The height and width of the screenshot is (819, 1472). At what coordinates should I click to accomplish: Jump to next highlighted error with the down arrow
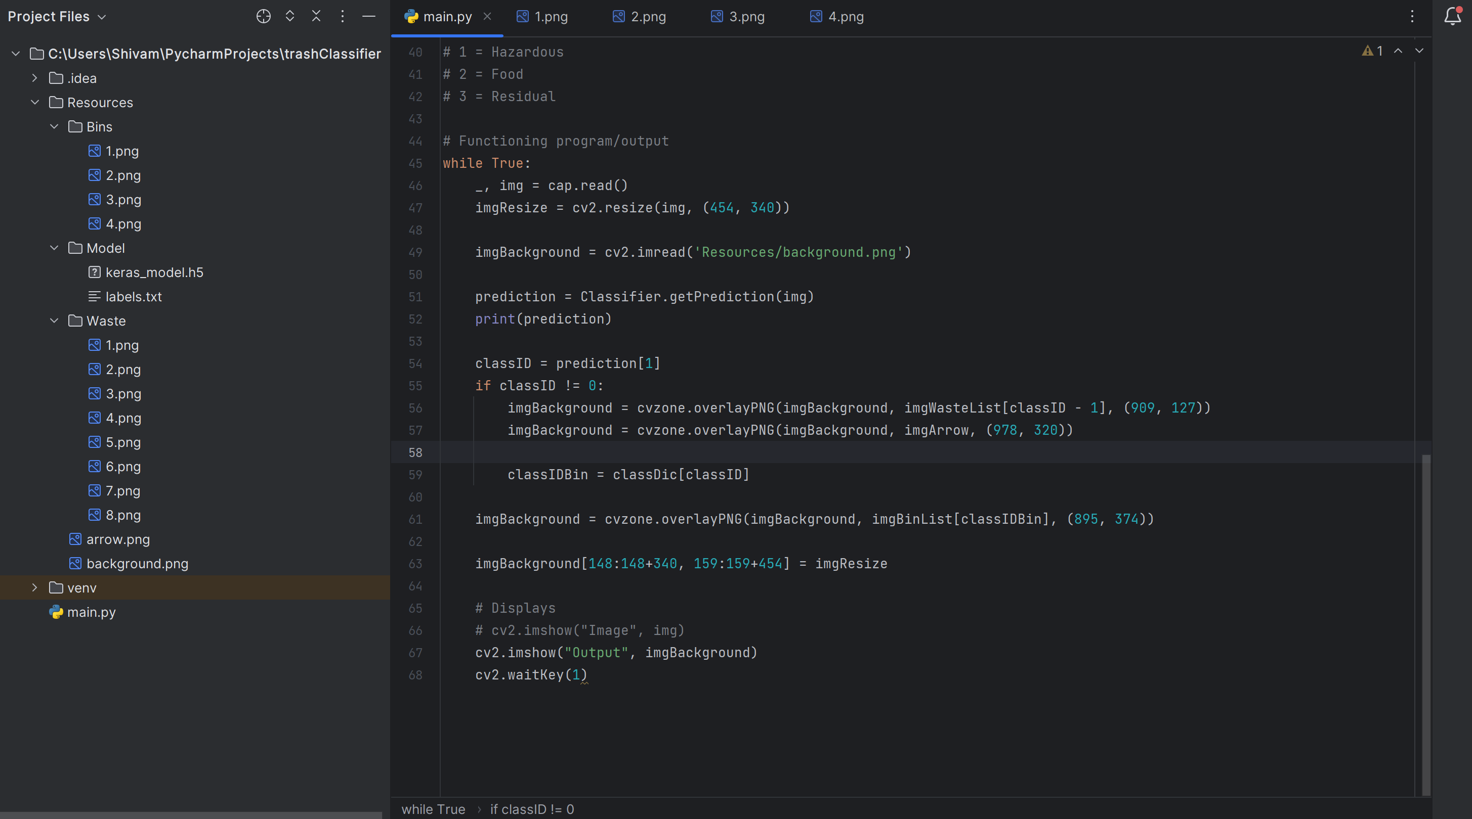[1419, 51]
